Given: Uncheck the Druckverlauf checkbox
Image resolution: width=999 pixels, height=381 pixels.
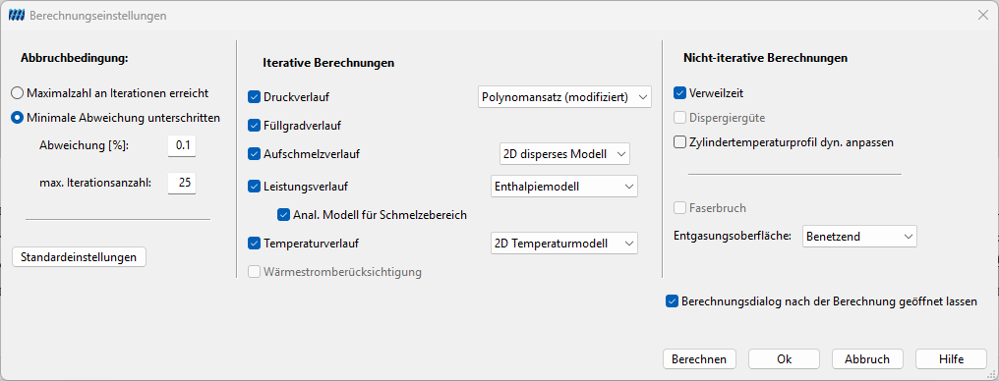Looking at the screenshot, I should click(x=255, y=97).
